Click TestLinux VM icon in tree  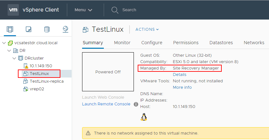[x=26, y=74]
